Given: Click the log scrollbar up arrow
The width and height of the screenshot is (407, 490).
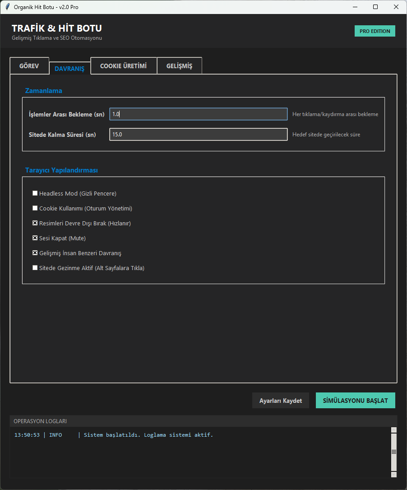Looking at the screenshot, I should coord(393,430).
